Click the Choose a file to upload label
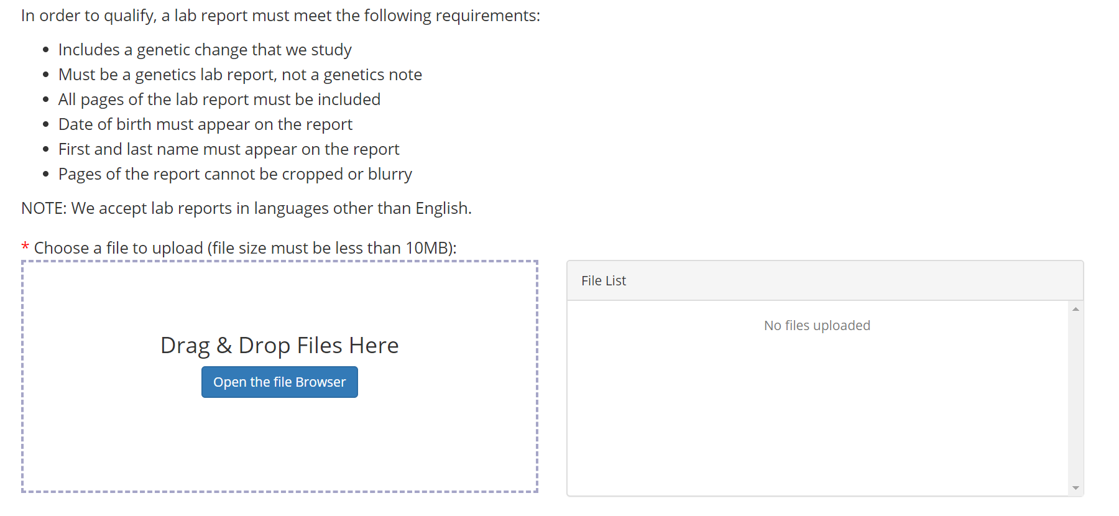 tap(245, 248)
